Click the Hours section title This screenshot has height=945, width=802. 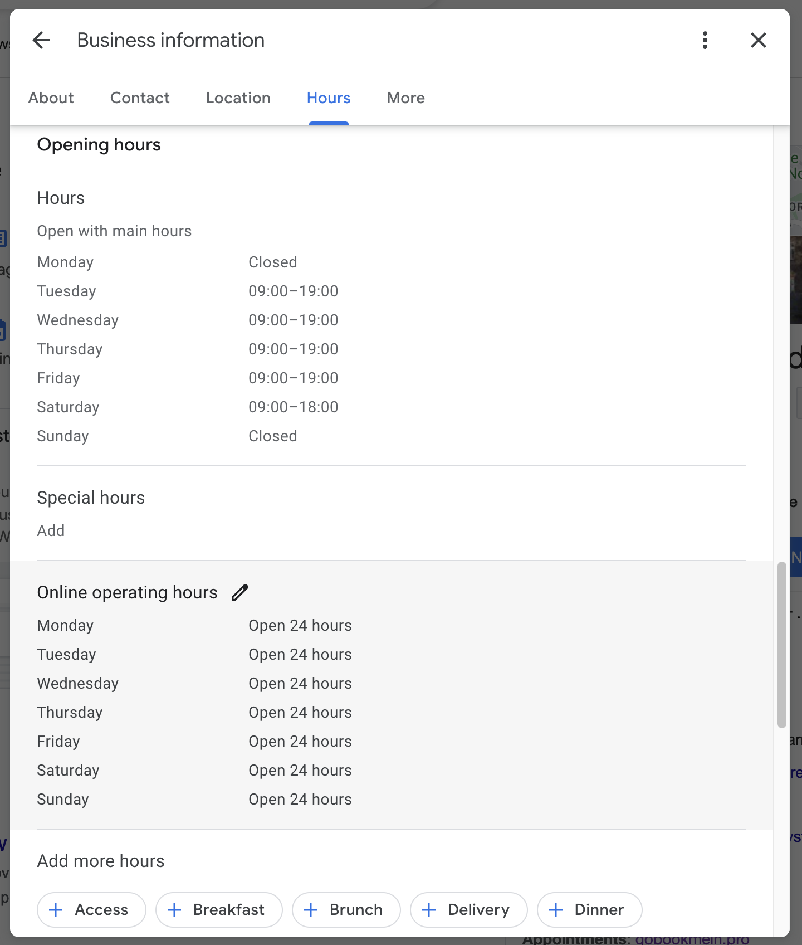click(x=61, y=198)
